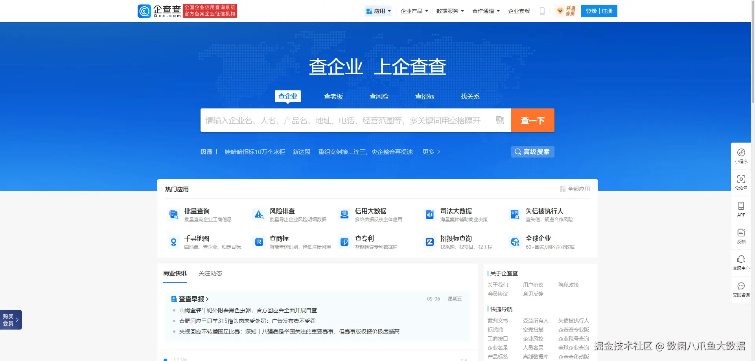Image resolution: width=755 pixels, height=361 pixels.
Task: Expand the 应用 dropdown menu
Action: pyautogui.click(x=378, y=11)
